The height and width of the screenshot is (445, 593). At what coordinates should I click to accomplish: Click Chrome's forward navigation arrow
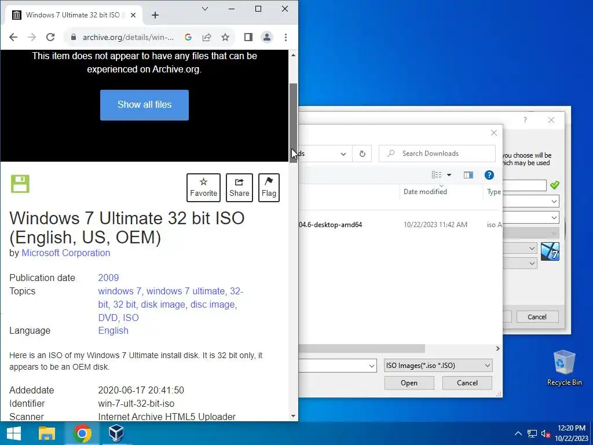tap(32, 37)
